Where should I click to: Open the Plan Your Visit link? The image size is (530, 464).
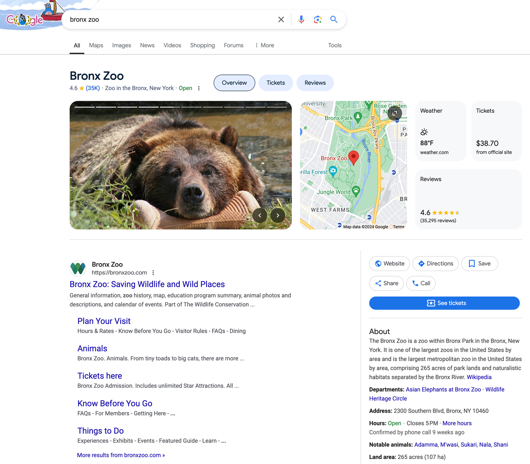pyautogui.click(x=104, y=321)
